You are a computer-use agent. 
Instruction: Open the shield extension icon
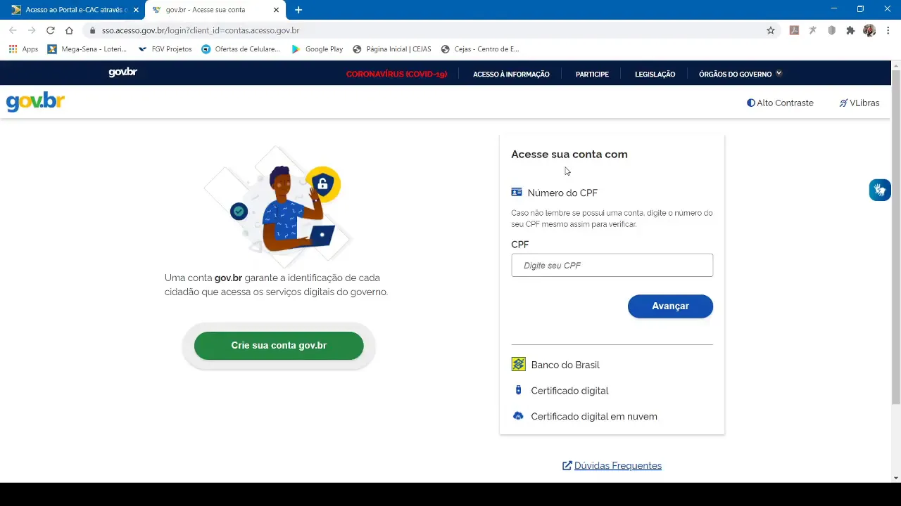pyautogui.click(x=831, y=30)
